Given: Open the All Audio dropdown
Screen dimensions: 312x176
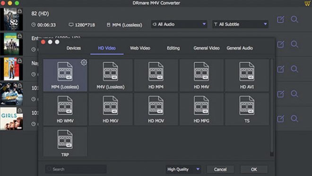Looking at the screenshot, I should (179, 24).
